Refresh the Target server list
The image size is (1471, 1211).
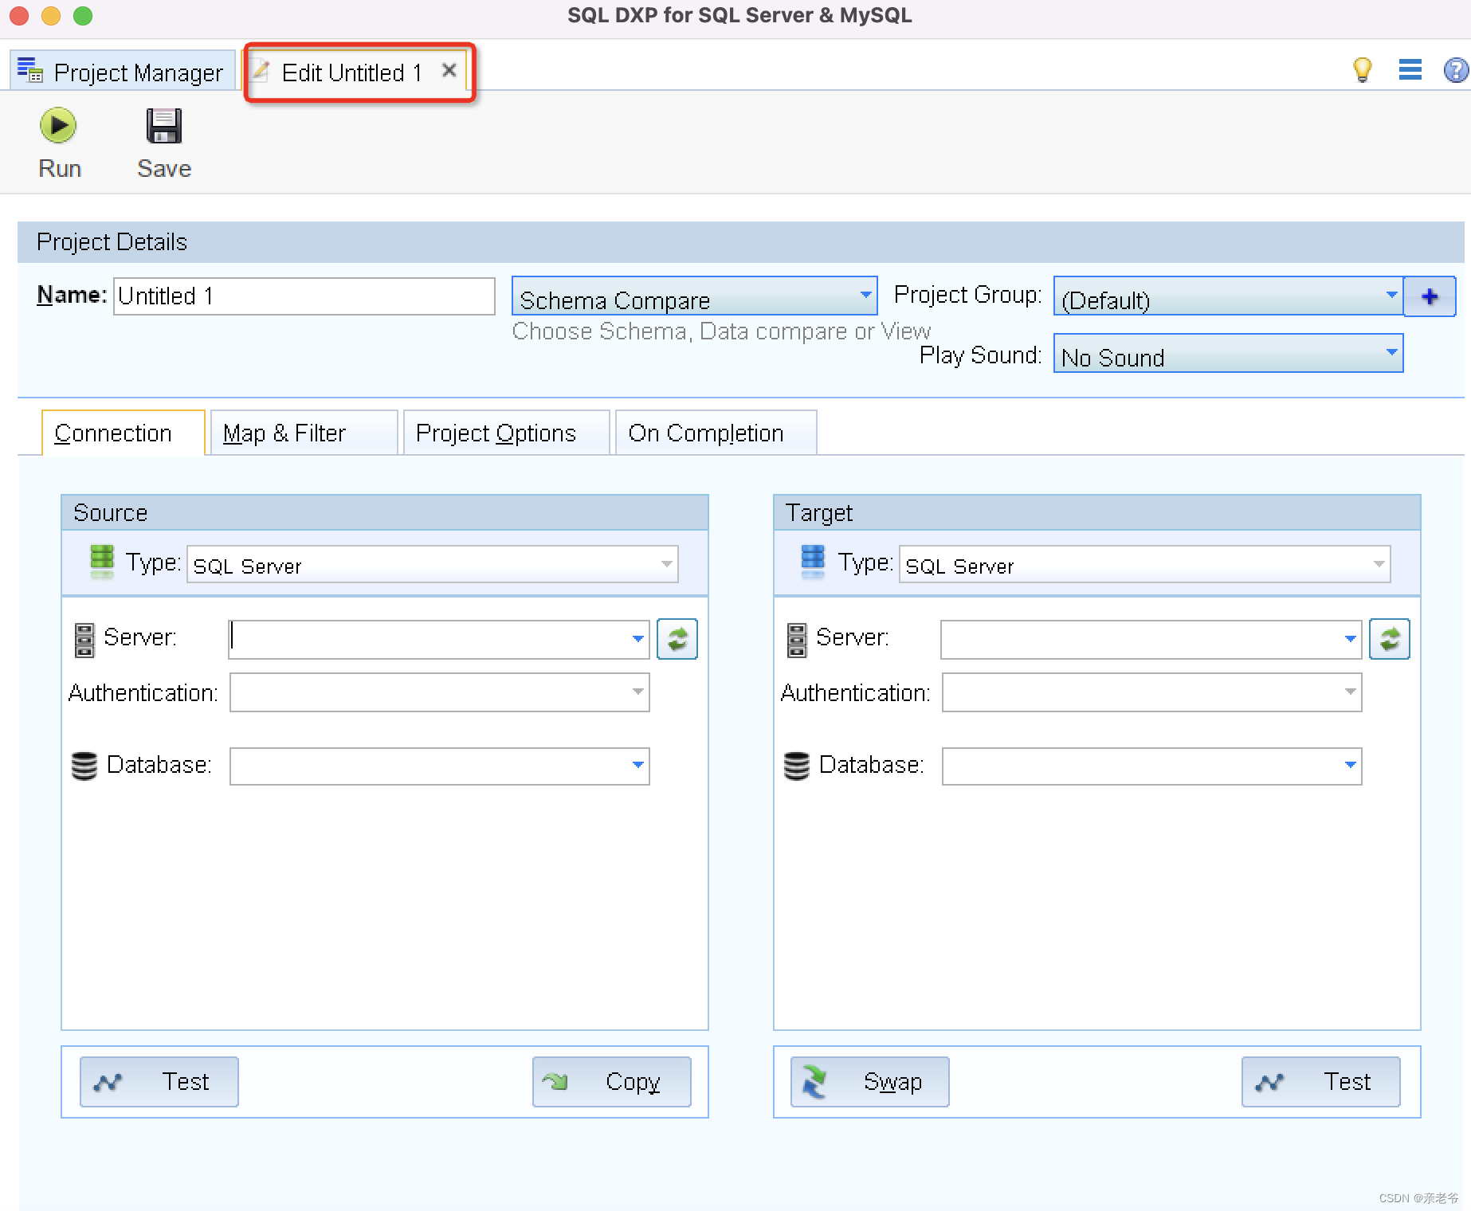coord(1389,639)
